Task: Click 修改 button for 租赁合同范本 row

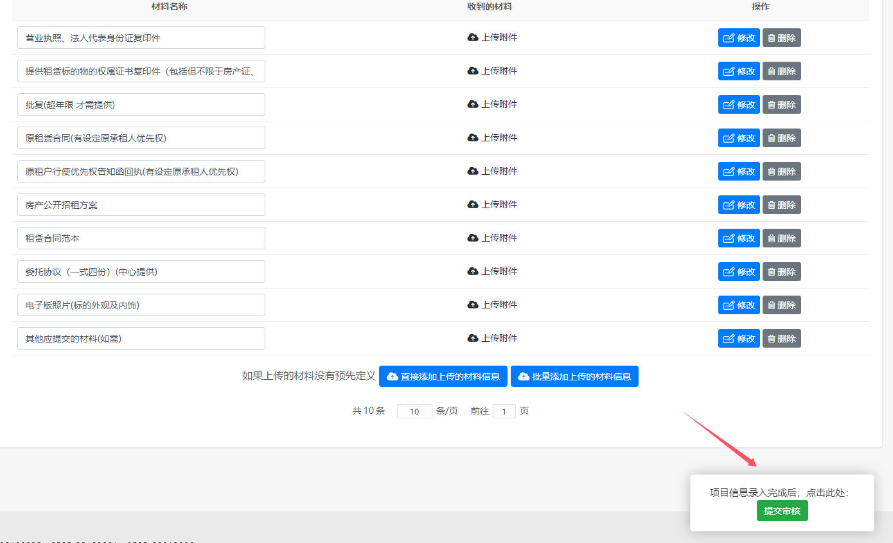Action: pyautogui.click(x=739, y=238)
